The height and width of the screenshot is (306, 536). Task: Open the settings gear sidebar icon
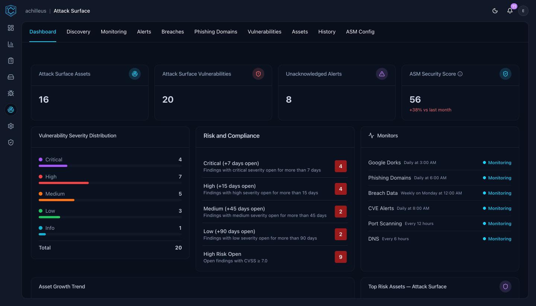(11, 126)
